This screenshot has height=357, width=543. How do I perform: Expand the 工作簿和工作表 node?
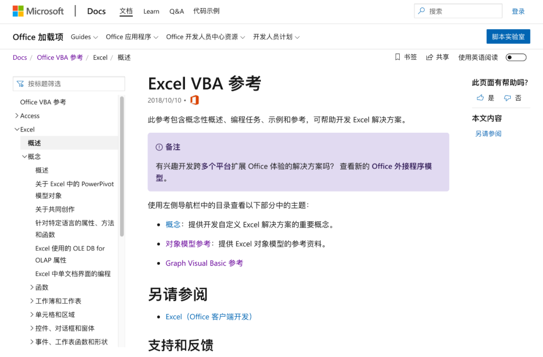click(x=32, y=301)
